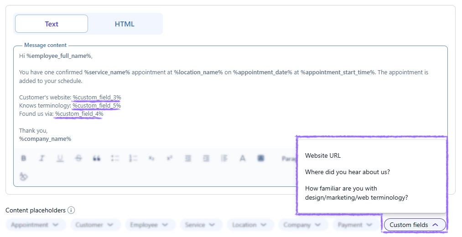Choose 'Where did you hear about us?' option
Screen dimensions: 462x237
point(347,172)
